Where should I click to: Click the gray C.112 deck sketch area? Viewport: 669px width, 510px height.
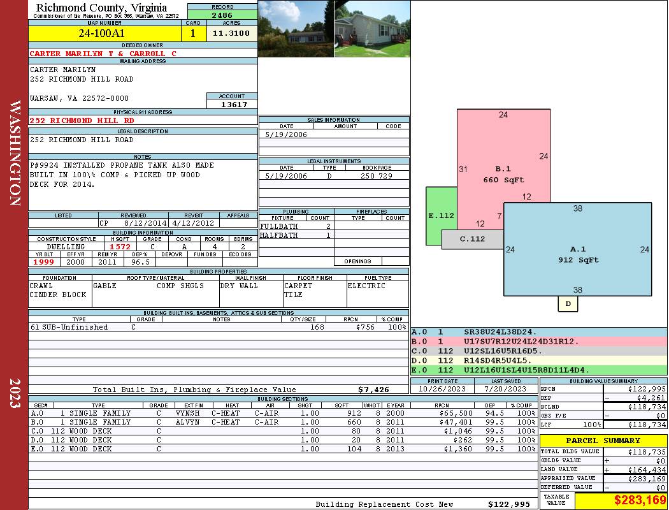coord(472,240)
